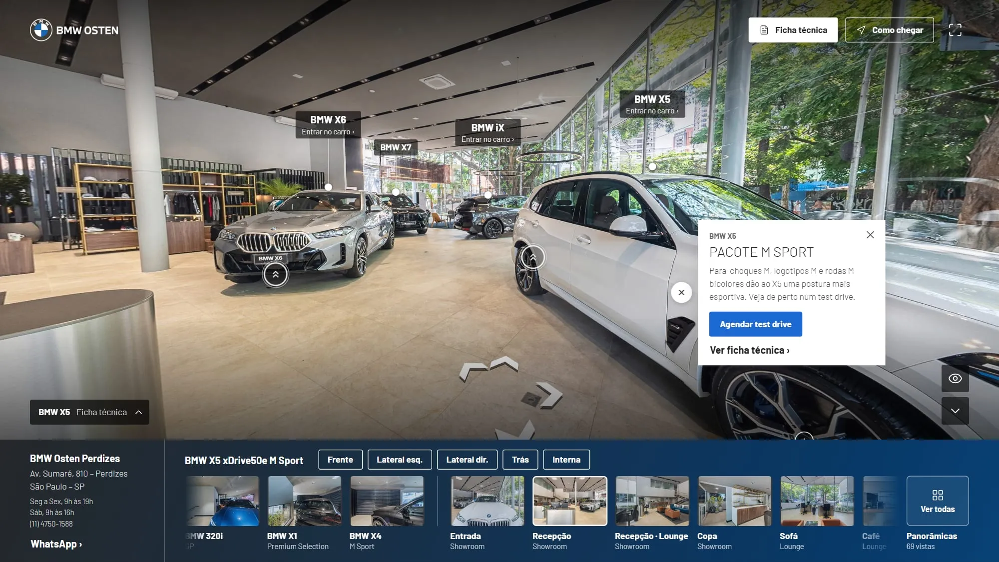Enter the BMW X6 car label

click(328, 125)
